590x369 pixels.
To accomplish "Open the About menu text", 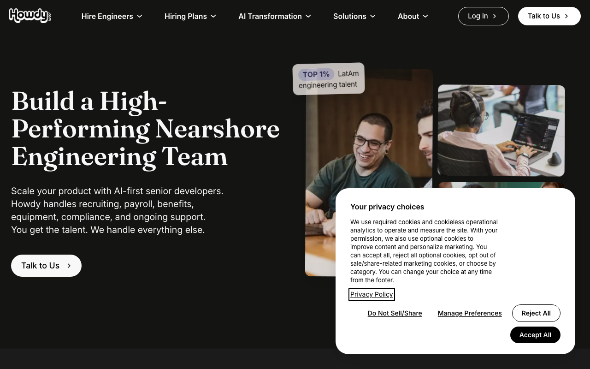I will click(408, 16).
